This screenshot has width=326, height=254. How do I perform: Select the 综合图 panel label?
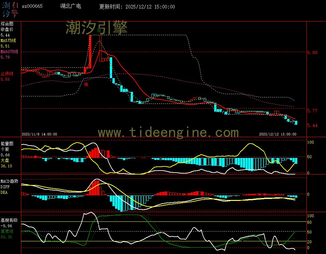(x=7, y=24)
